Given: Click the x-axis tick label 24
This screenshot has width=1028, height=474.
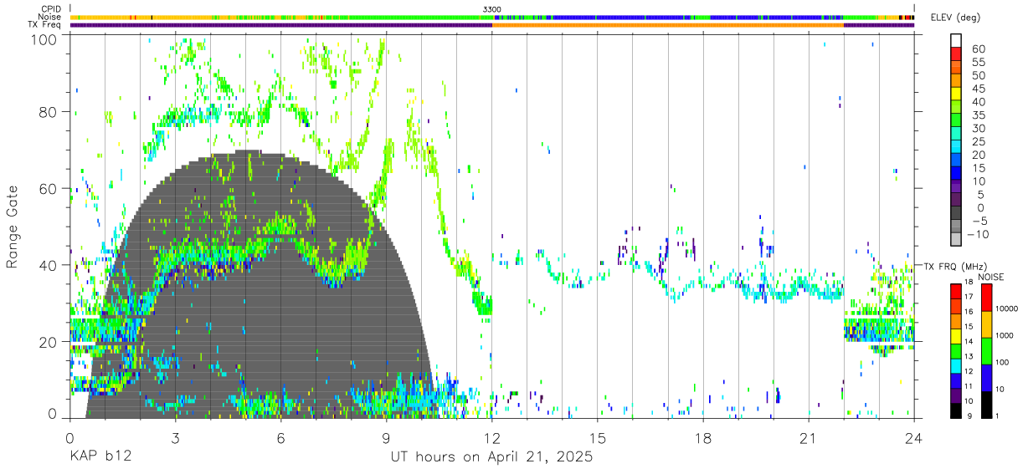Looking at the screenshot, I should 913,438.
